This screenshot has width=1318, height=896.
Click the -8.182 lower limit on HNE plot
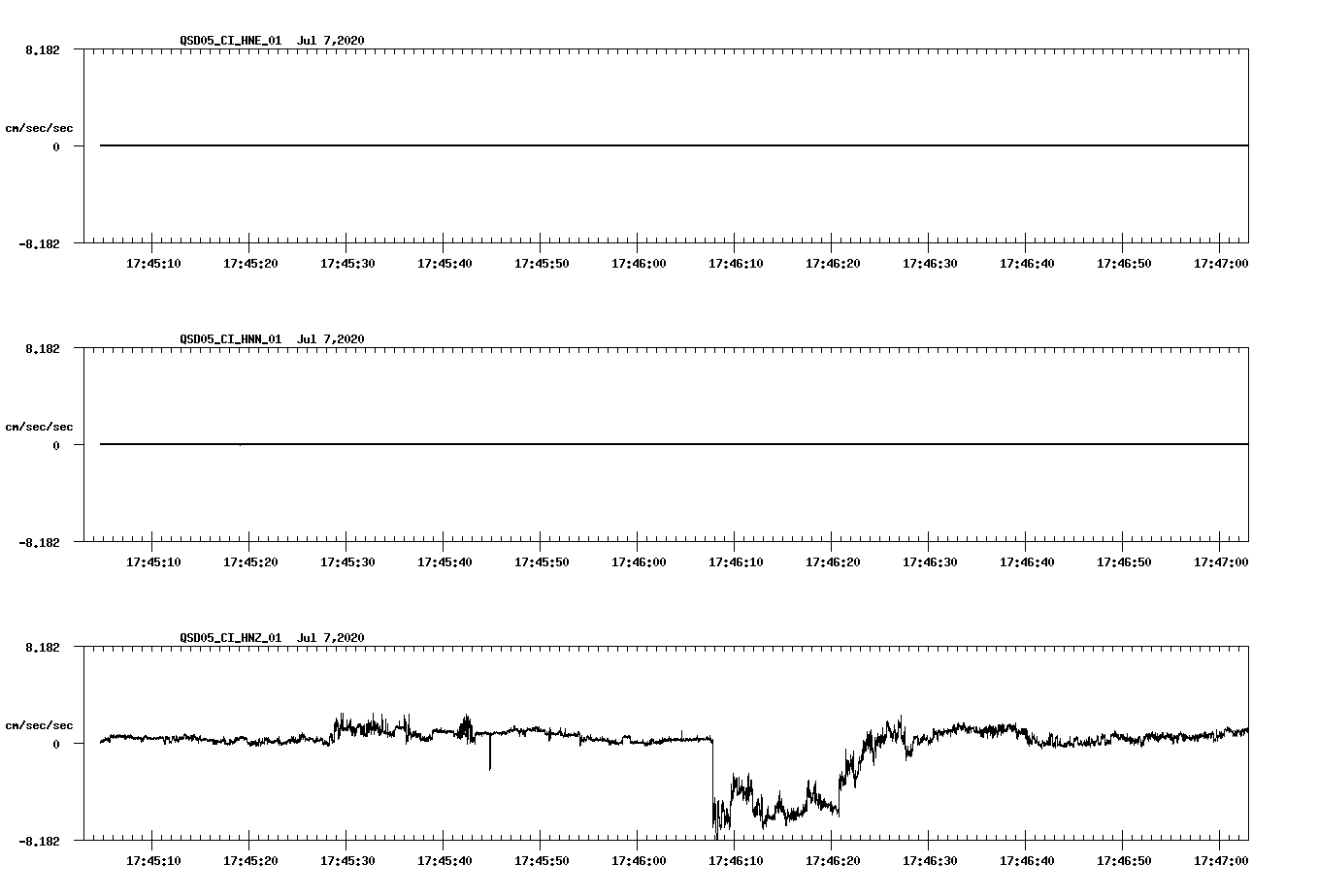(x=39, y=243)
